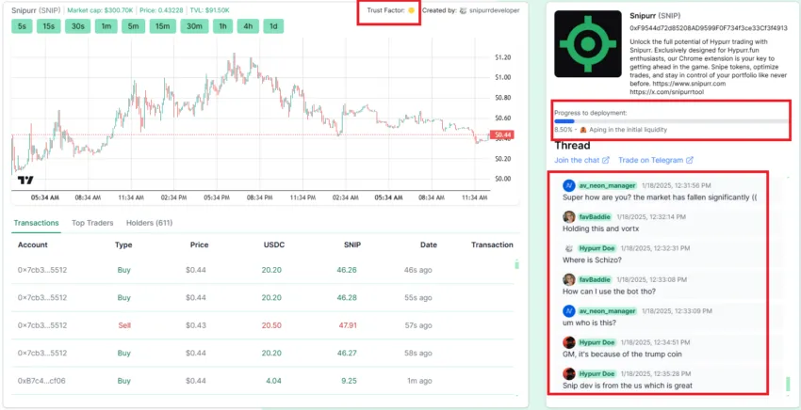Click external link icon beside Trade on Telegram
801x410 pixels.
(690, 160)
